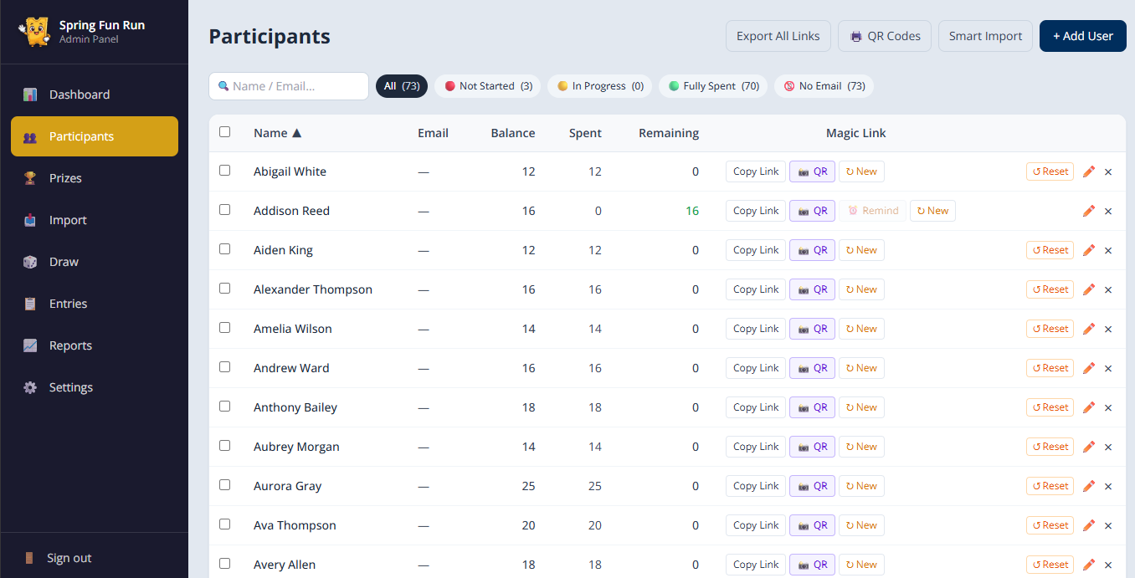
Task: Click the Spring Fun Run mascot logo
Action: tap(34, 32)
